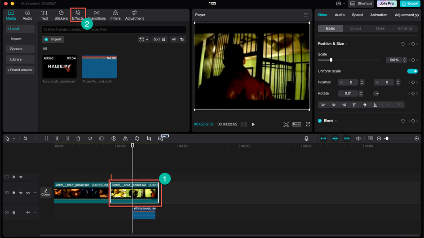Toggle the Blend checkbox
Viewport: 424px width, 238px height.
[320, 121]
